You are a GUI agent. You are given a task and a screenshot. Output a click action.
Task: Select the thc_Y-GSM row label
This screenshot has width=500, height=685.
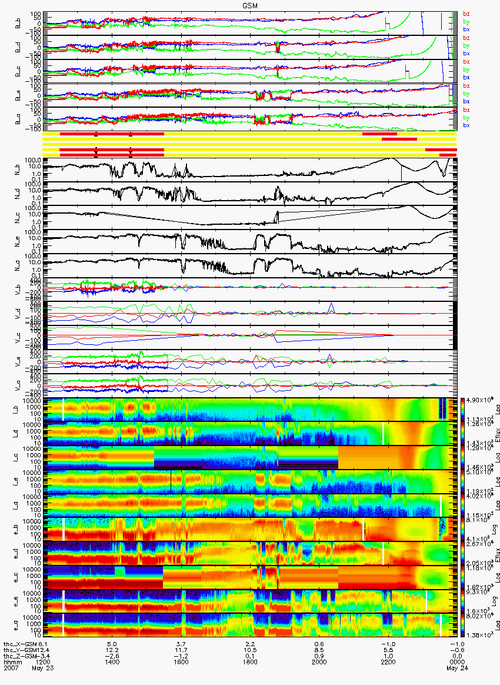pos(21,650)
